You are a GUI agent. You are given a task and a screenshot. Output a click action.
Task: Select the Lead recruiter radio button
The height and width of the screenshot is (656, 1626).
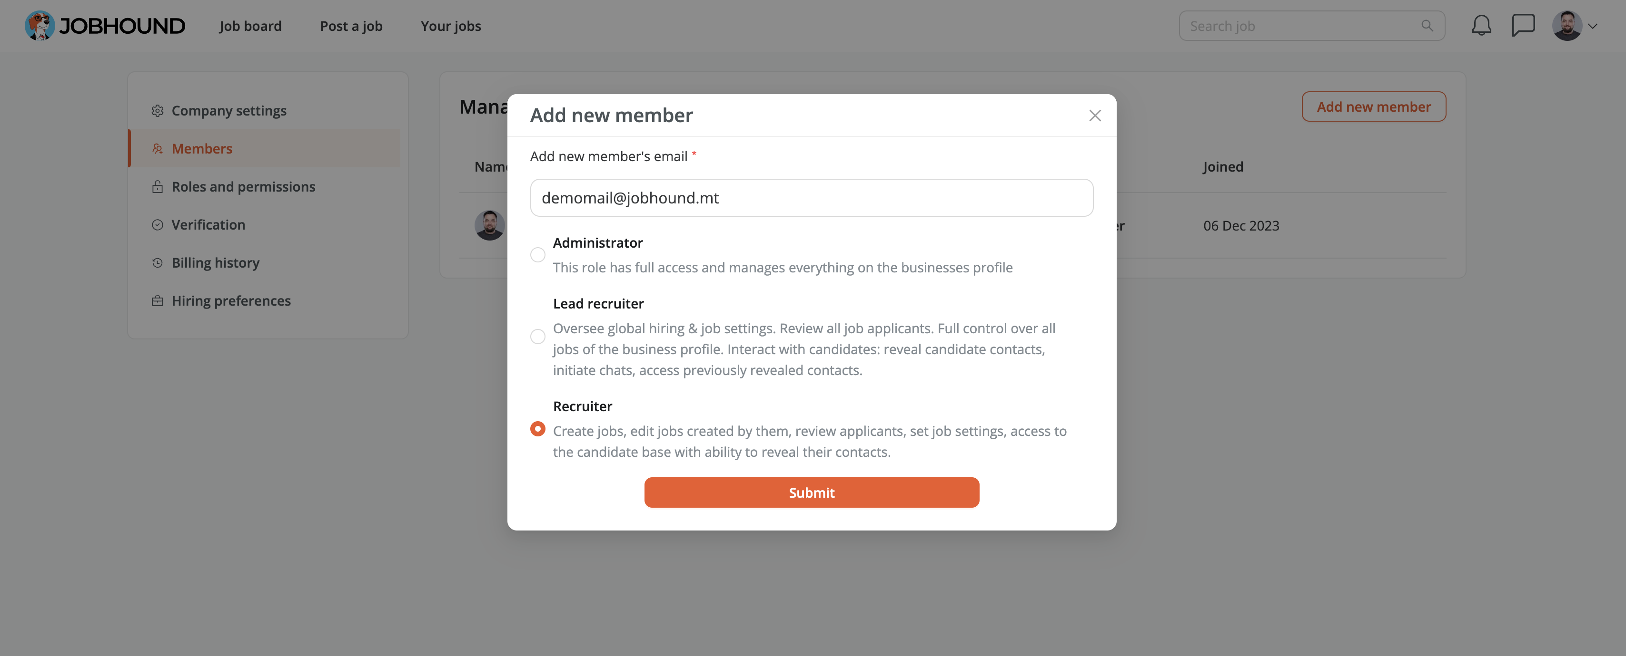(x=537, y=337)
